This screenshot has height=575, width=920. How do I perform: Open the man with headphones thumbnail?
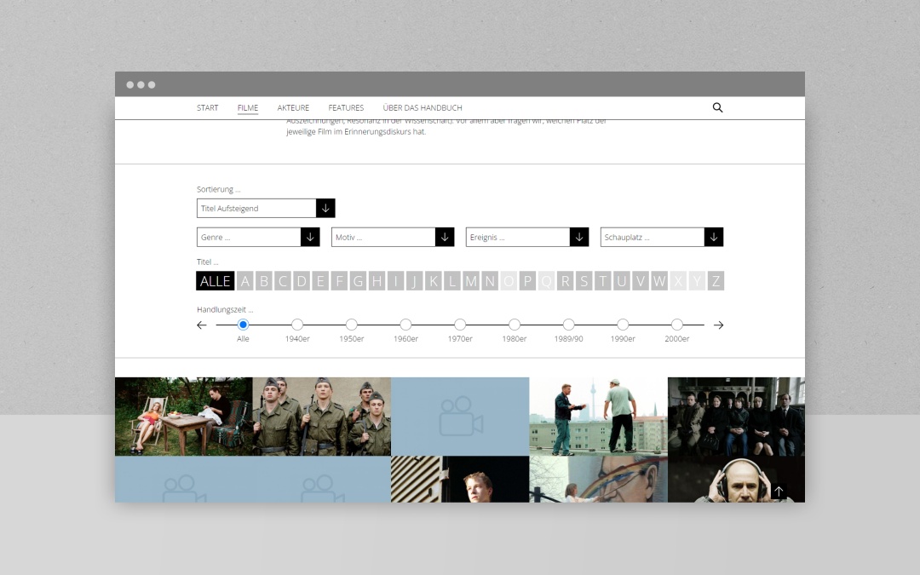click(x=736, y=480)
